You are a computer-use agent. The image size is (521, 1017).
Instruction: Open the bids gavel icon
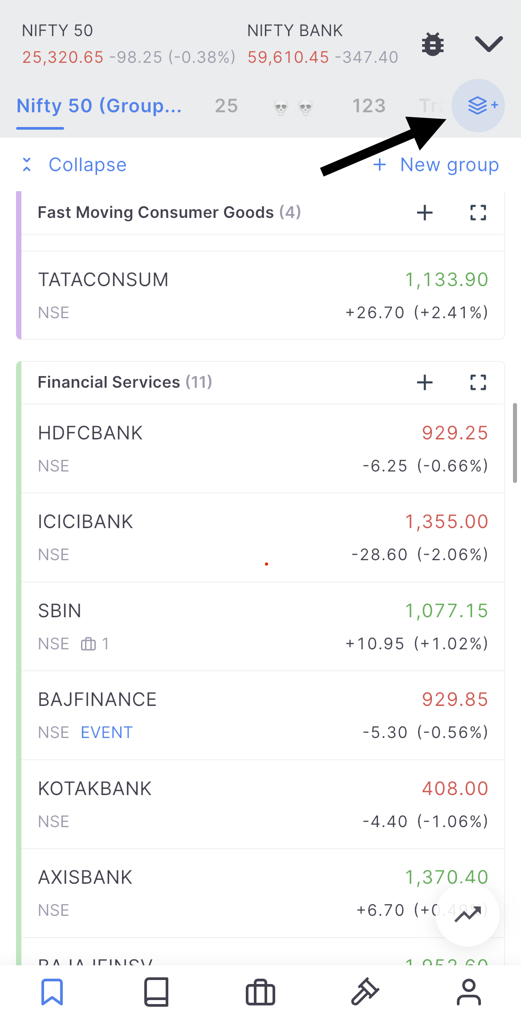pyautogui.click(x=365, y=992)
